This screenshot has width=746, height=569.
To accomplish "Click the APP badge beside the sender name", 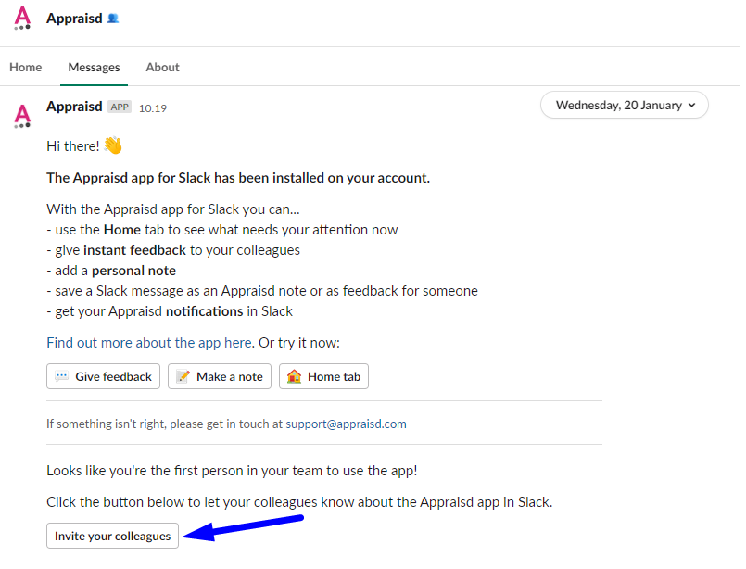I will 120,107.
